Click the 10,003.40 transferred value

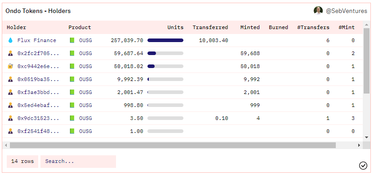(214, 40)
